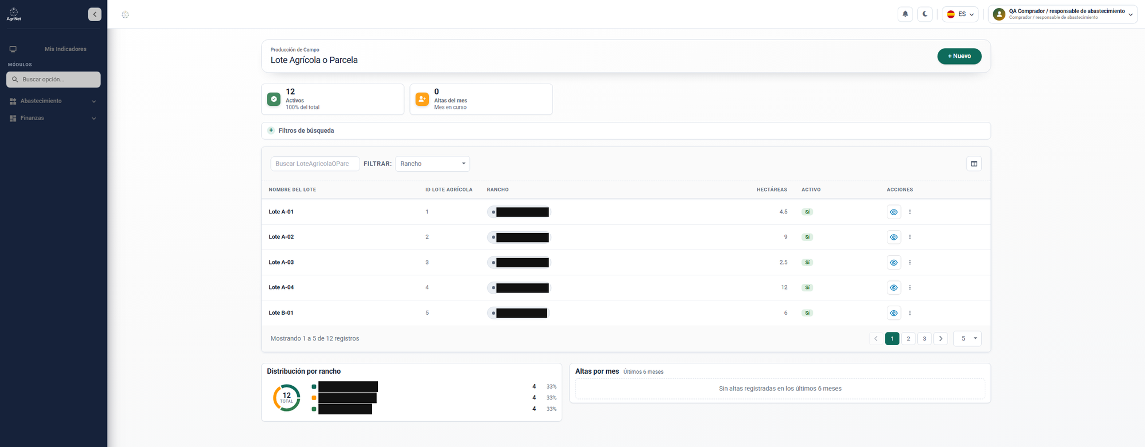Sort by Nombre del Lote column
The width and height of the screenshot is (1145, 447).
tap(292, 189)
